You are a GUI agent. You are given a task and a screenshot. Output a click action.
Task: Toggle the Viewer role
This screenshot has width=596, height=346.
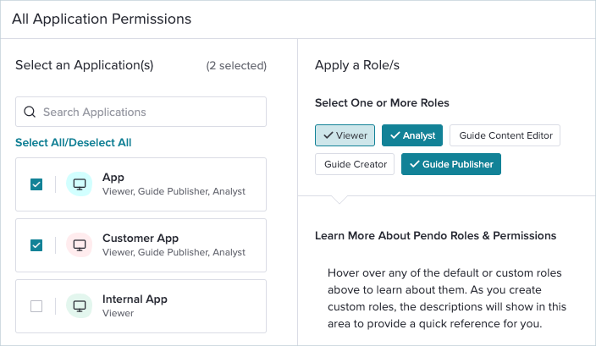tap(345, 135)
